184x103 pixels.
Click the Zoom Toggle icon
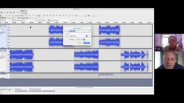[27, 18]
